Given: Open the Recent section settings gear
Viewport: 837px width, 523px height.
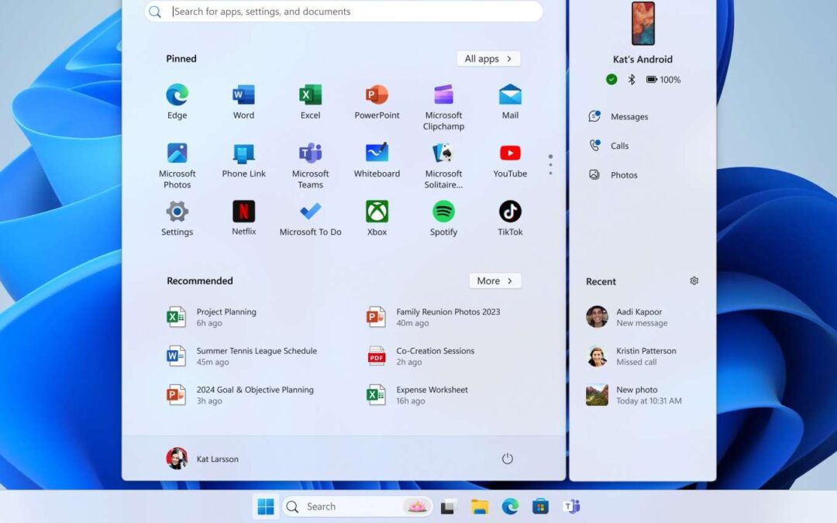Looking at the screenshot, I should (694, 280).
